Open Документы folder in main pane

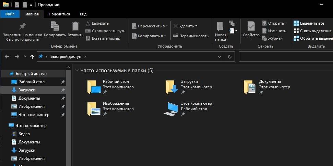point(267,87)
